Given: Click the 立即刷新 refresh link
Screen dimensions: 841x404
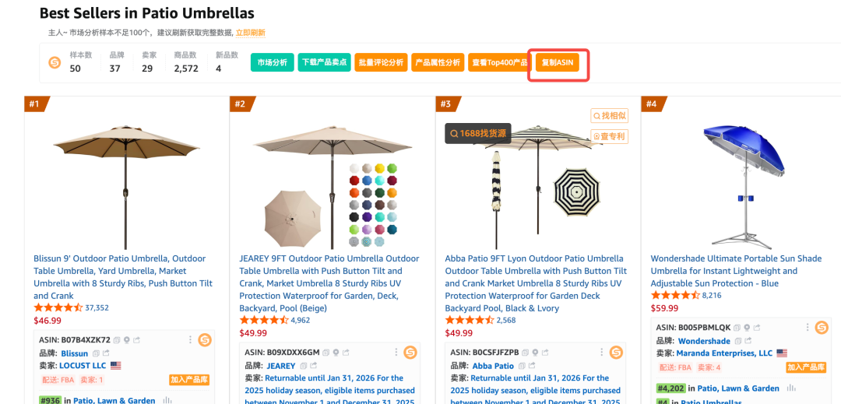Looking at the screenshot, I should point(250,33).
